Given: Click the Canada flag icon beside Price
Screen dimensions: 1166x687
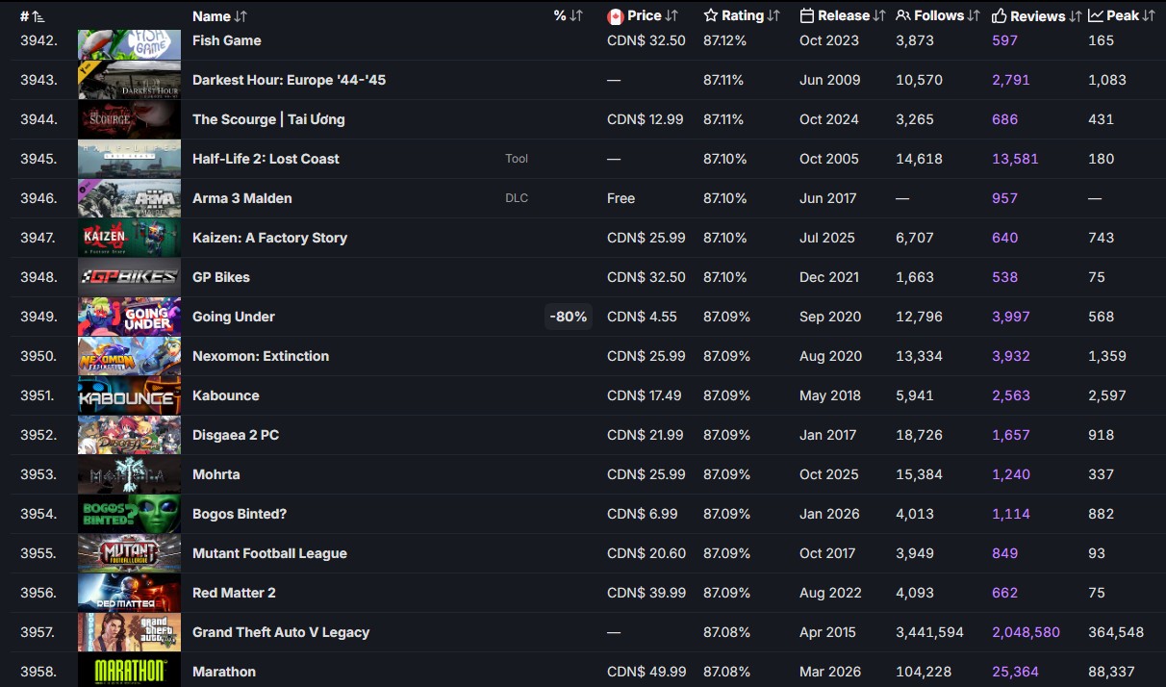Looking at the screenshot, I should [616, 16].
